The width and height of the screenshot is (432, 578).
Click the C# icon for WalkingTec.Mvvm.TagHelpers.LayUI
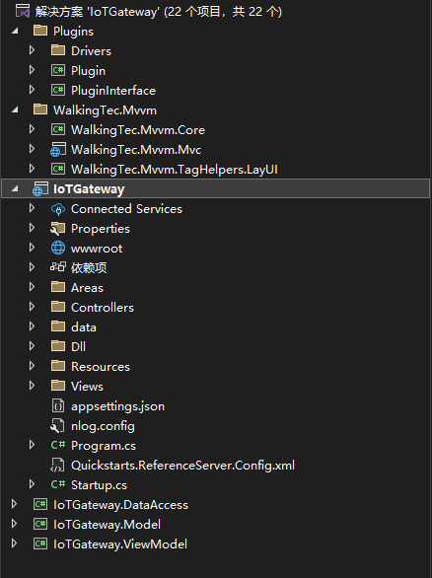pos(58,169)
